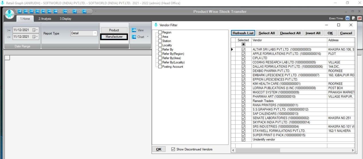Switch to the 2.Analysis ribbon tab
Screen dimensions: 363x159
point(45,19)
